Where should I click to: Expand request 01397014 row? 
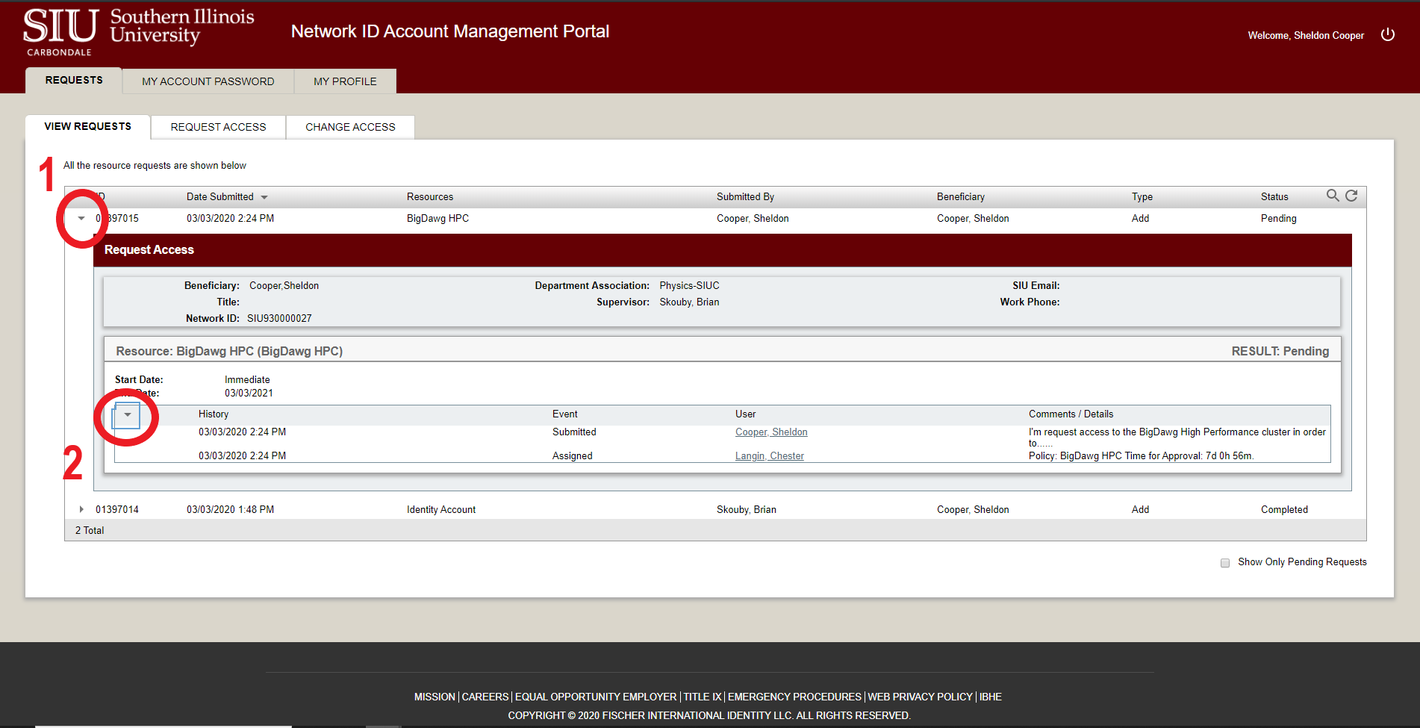(81, 509)
